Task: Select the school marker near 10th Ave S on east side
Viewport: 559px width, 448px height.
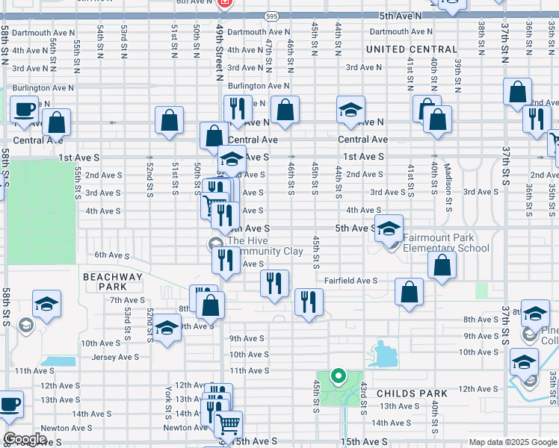Action: [524, 364]
